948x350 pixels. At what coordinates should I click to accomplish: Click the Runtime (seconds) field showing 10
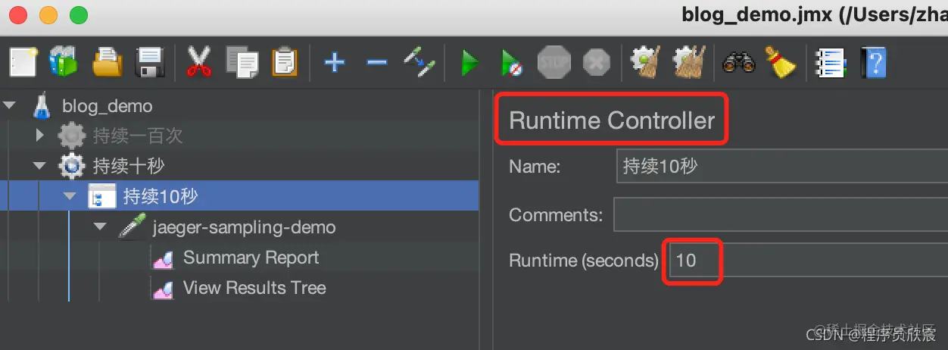tap(807, 261)
